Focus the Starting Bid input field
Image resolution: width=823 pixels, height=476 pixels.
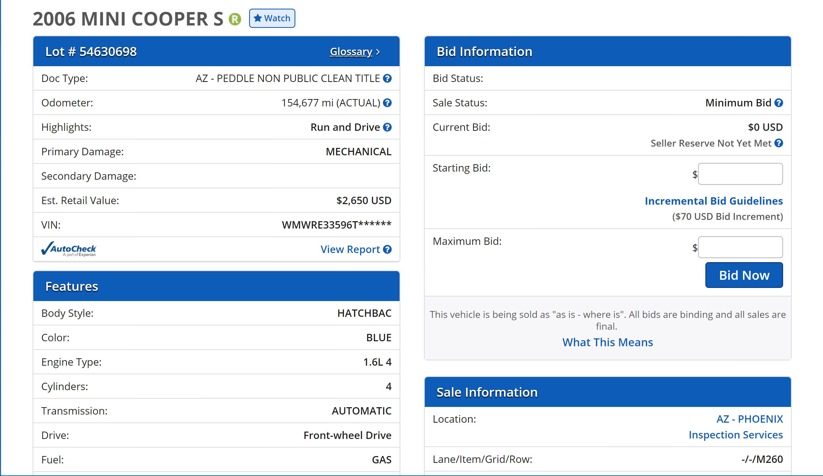pyautogui.click(x=740, y=174)
